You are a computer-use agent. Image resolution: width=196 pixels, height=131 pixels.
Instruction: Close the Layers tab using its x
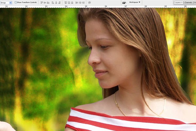(182, 2)
